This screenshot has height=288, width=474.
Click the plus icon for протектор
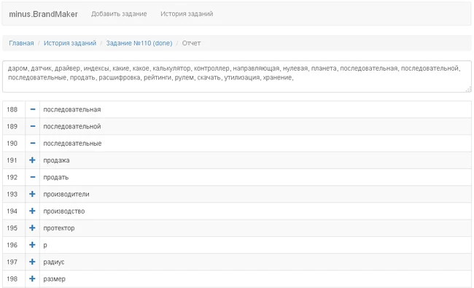32,228
